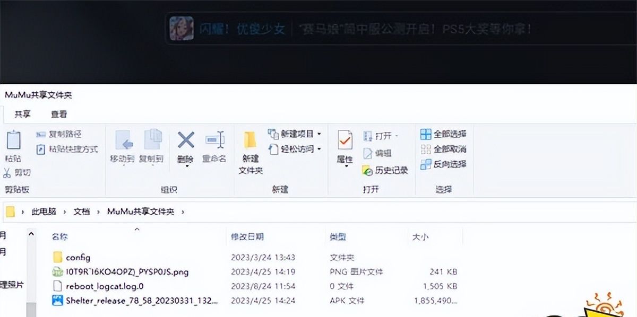Click MuMu共享文件夹 breadcrumb segment

click(x=141, y=212)
